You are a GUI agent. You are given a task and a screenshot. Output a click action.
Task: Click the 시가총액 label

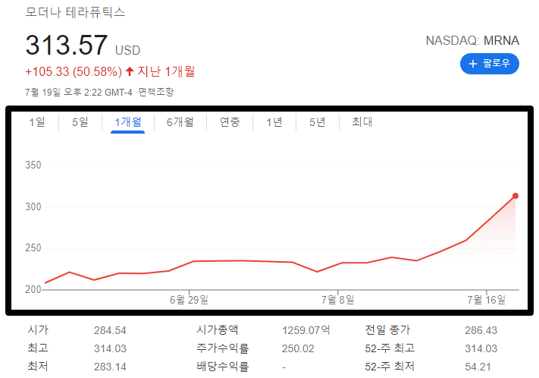(218, 330)
